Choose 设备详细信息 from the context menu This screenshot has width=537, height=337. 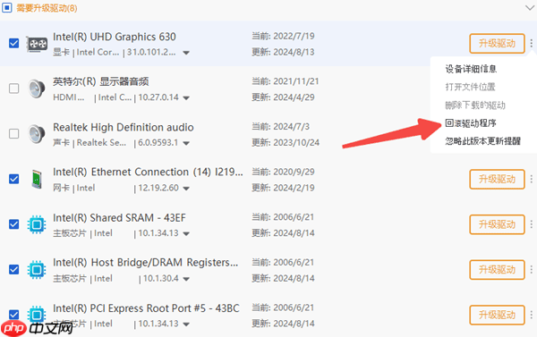471,69
